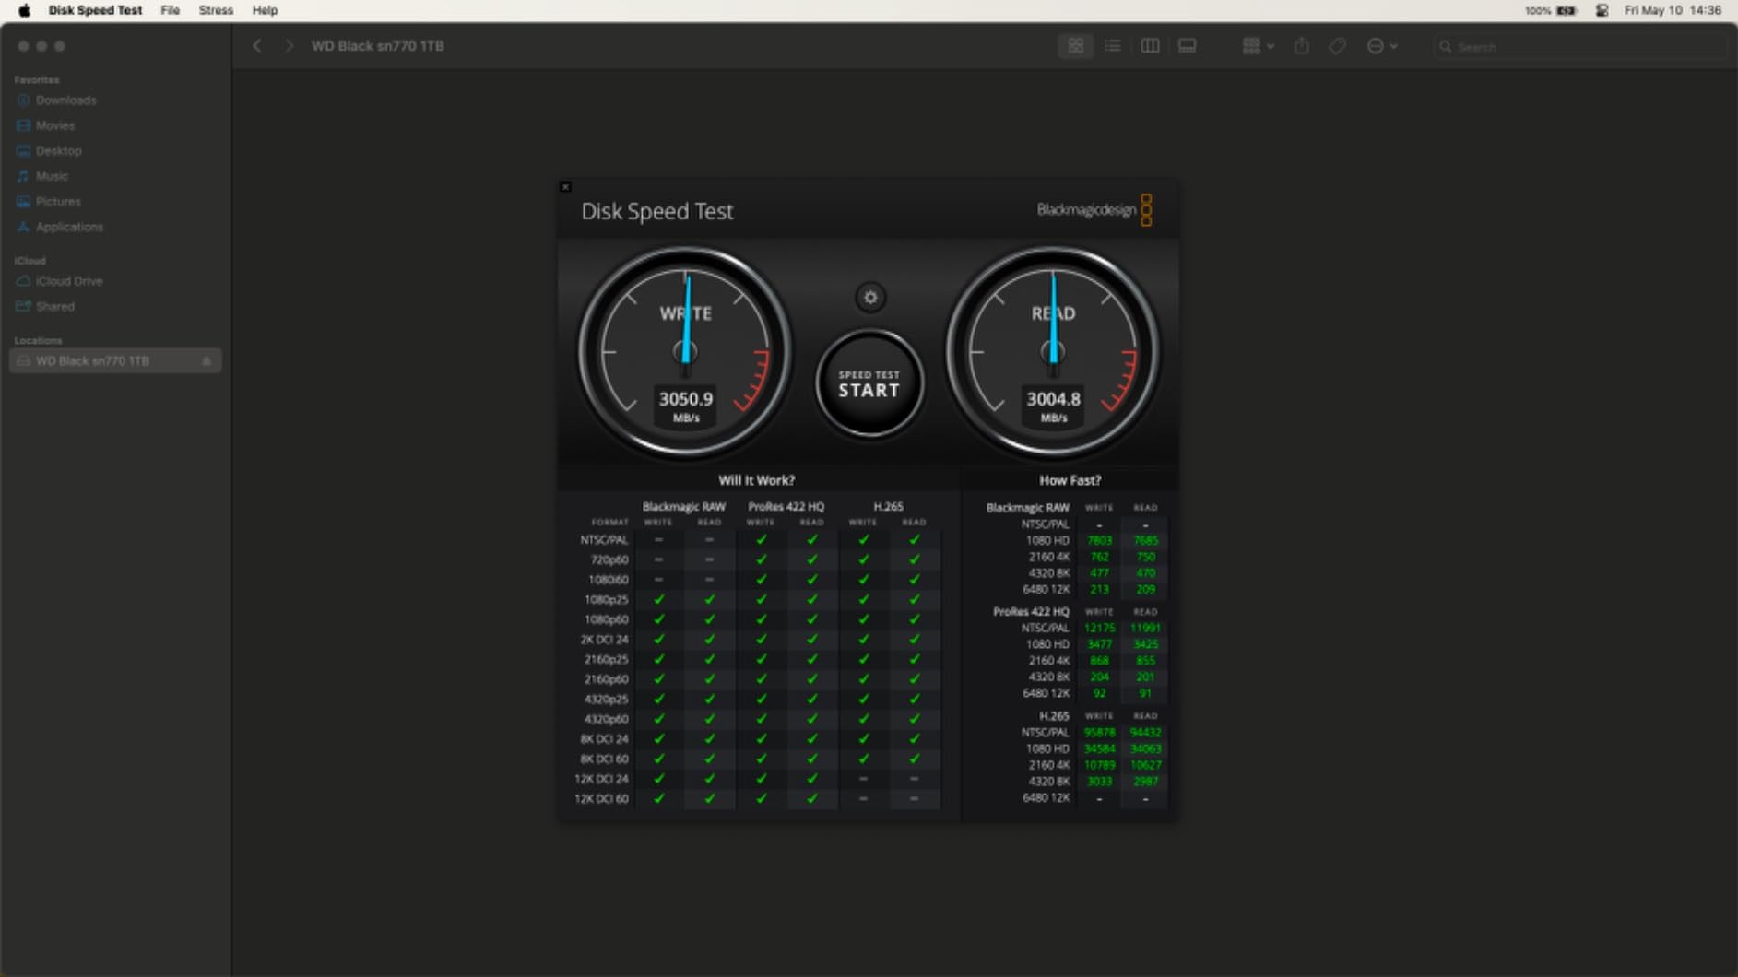The width and height of the screenshot is (1738, 977).
Task: Switch Finder to gallery view
Action: pyautogui.click(x=1188, y=46)
